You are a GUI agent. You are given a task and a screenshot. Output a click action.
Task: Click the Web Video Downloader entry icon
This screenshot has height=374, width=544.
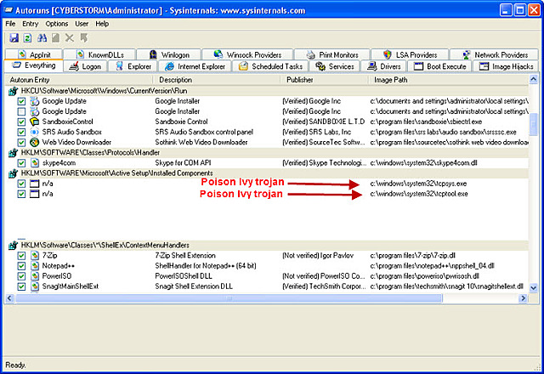pyautogui.click(x=34, y=142)
